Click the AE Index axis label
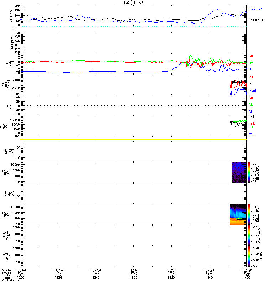 (x=11, y=16)
